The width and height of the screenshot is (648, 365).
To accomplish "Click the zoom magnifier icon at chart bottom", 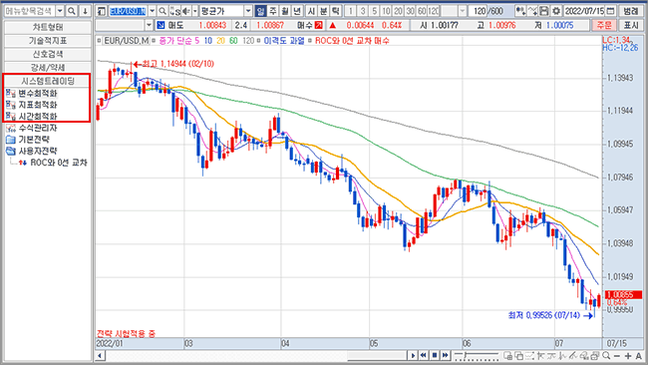I will (606, 355).
